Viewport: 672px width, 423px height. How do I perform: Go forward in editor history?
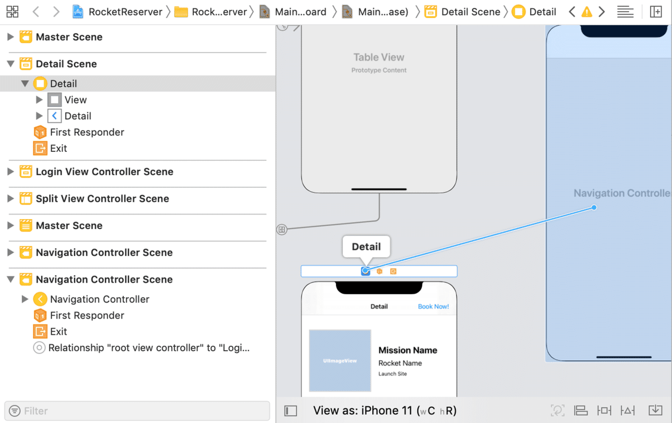pyautogui.click(x=56, y=12)
